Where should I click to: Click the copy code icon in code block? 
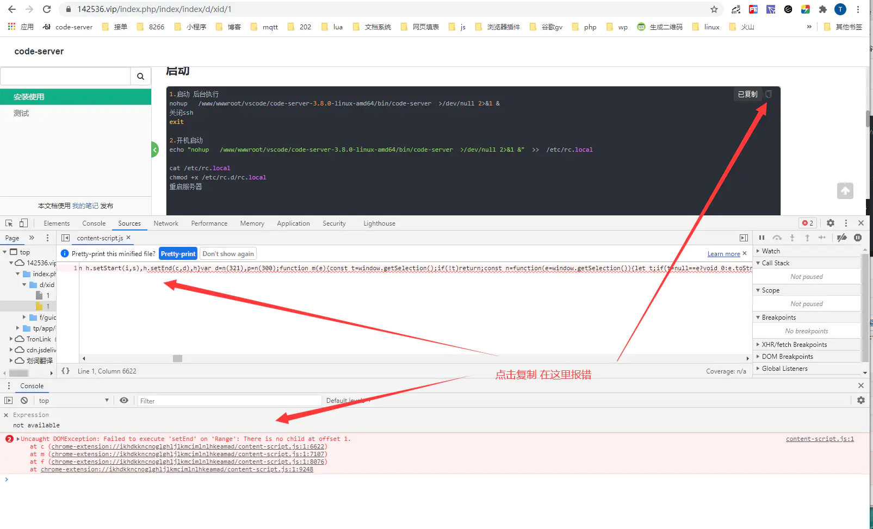(x=769, y=94)
